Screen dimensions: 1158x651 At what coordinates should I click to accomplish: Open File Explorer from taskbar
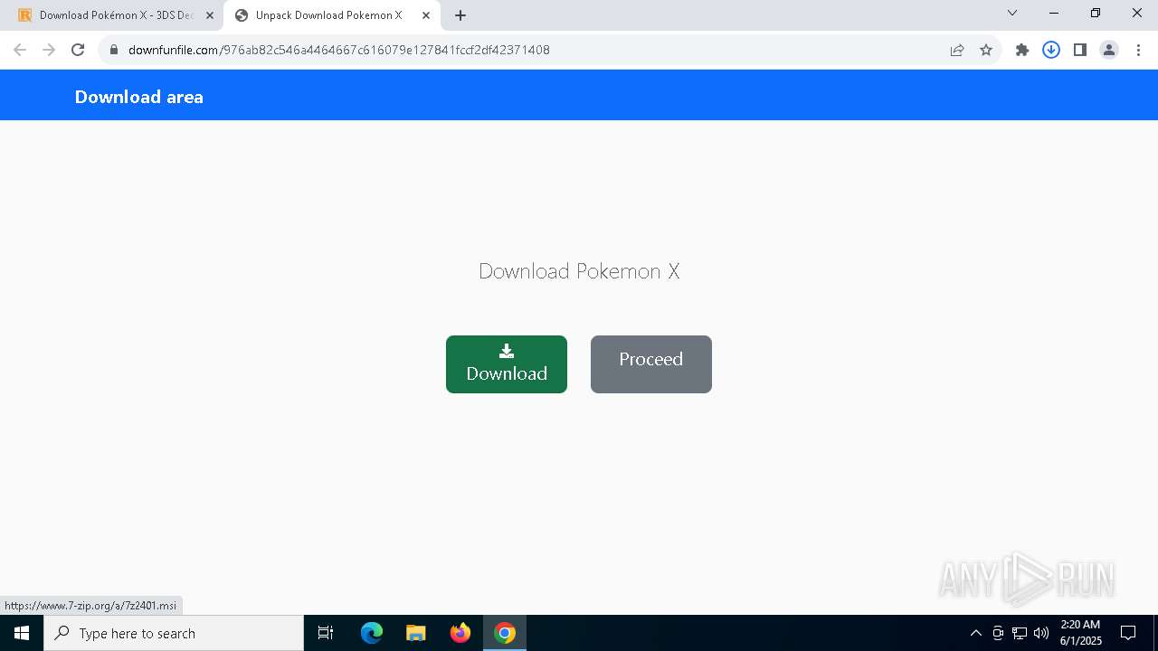416,633
